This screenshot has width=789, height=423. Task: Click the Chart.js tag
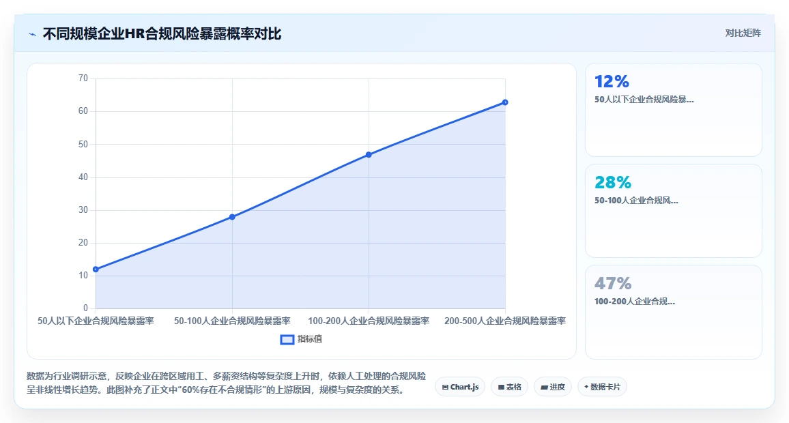pyautogui.click(x=460, y=387)
